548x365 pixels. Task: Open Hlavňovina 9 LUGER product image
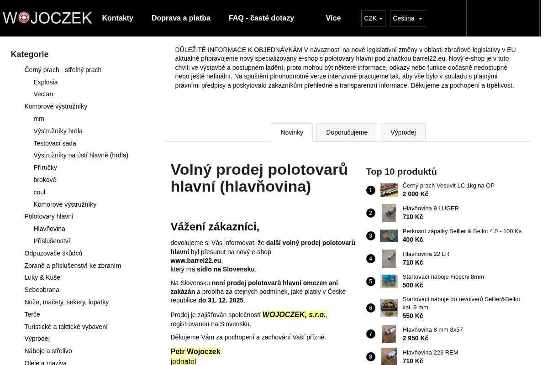[x=389, y=213]
